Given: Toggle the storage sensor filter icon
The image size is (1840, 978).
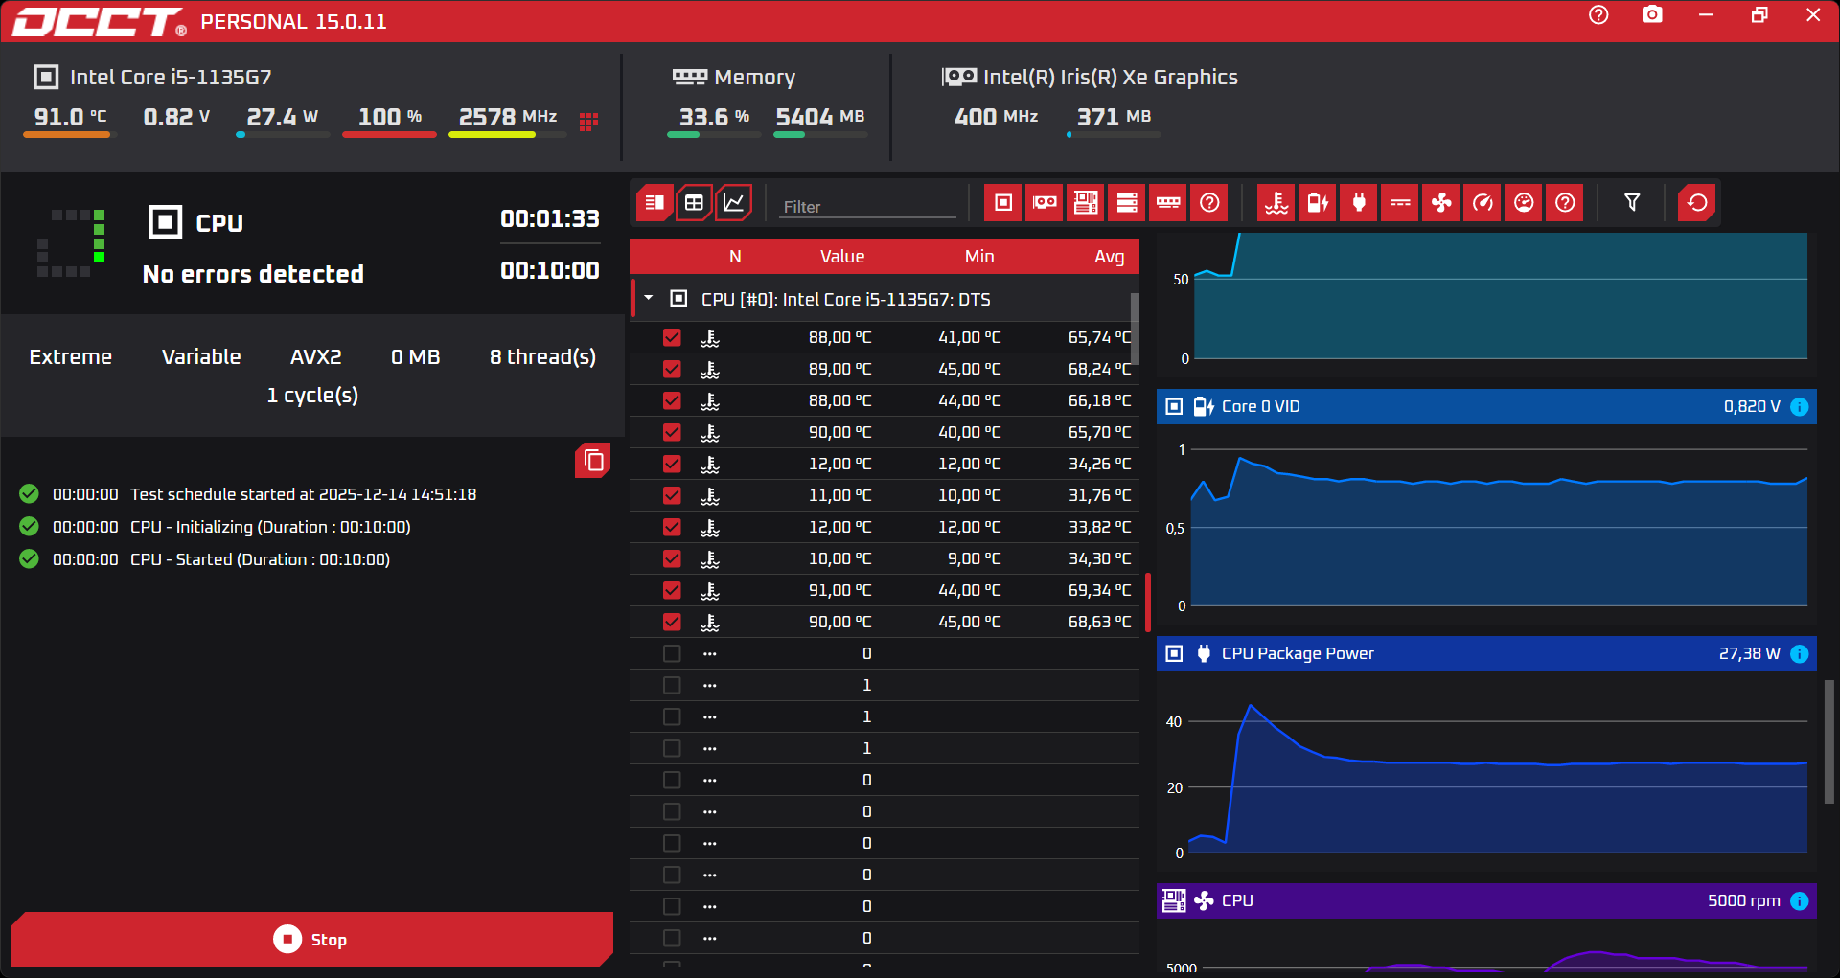Looking at the screenshot, I should (1127, 203).
